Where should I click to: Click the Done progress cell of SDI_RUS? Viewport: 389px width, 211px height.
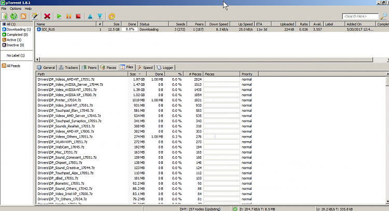tap(130, 29)
